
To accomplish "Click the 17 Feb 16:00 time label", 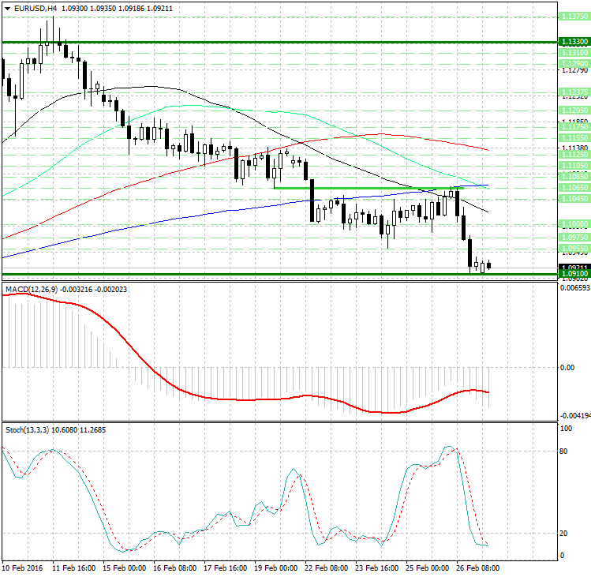I will (x=226, y=568).
